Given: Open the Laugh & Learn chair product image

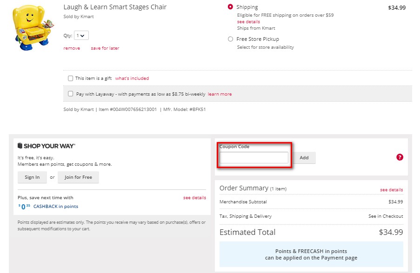Looking at the screenshot, I should (33, 27).
